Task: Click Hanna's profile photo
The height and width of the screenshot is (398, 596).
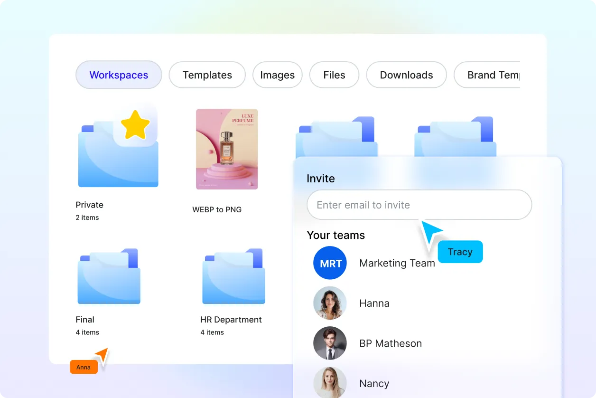Action: pyautogui.click(x=330, y=303)
